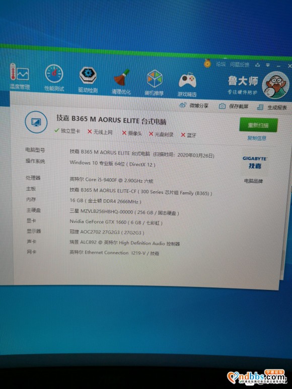
Task: Click the 声卡 row label
Action: 32,241
